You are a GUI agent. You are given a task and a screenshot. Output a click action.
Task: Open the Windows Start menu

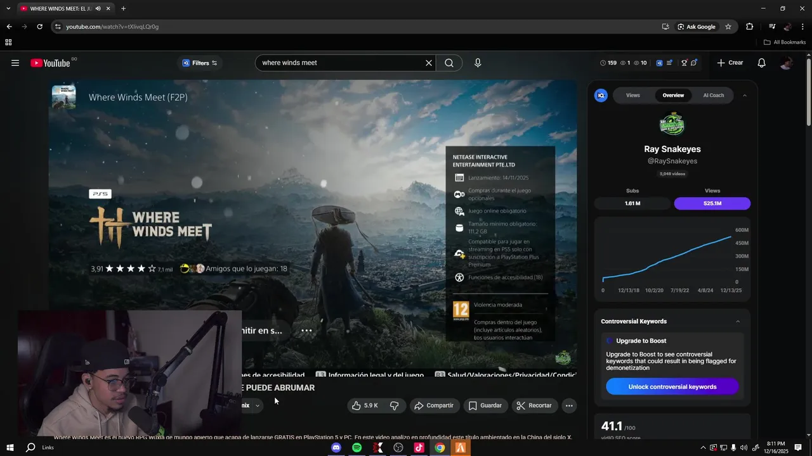pos(10,448)
